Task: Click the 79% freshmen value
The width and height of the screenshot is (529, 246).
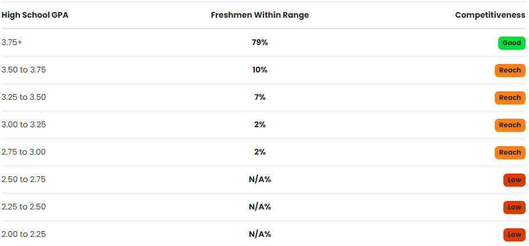Action: coord(260,43)
